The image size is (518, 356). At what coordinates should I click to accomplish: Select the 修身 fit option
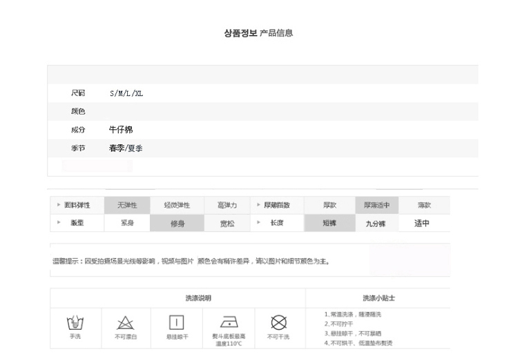(178, 224)
